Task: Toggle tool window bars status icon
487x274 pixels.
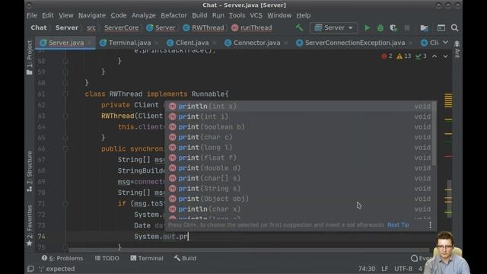Action: pyautogui.click(x=30, y=269)
